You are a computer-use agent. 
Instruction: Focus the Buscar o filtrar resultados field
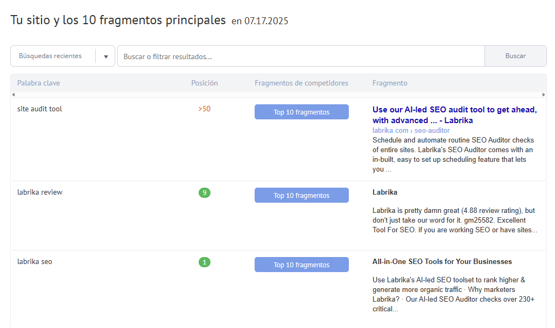pos(301,56)
